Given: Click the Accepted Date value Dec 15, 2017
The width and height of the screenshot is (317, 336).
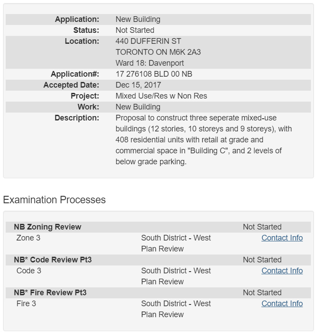Looking at the screenshot, I should [x=138, y=85].
